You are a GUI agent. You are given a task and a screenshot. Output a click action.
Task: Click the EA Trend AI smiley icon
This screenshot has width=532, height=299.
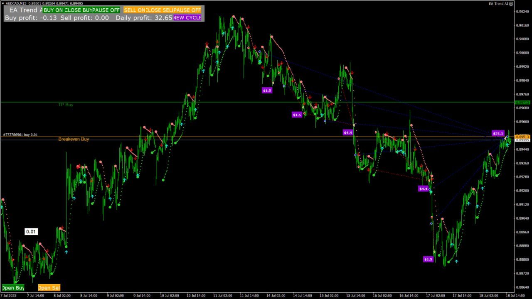coord(511,3)
